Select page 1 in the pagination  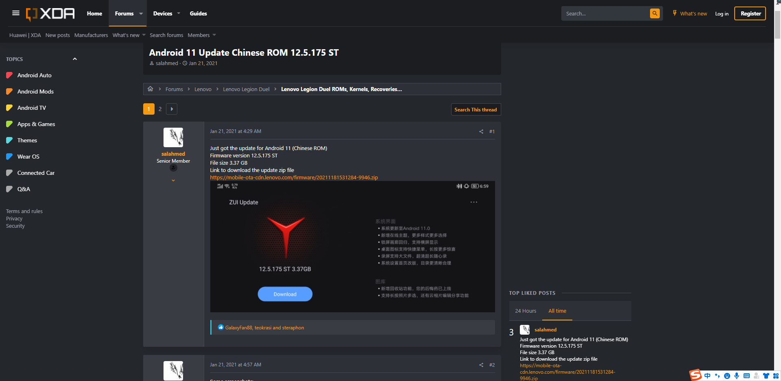pos(149,109)
